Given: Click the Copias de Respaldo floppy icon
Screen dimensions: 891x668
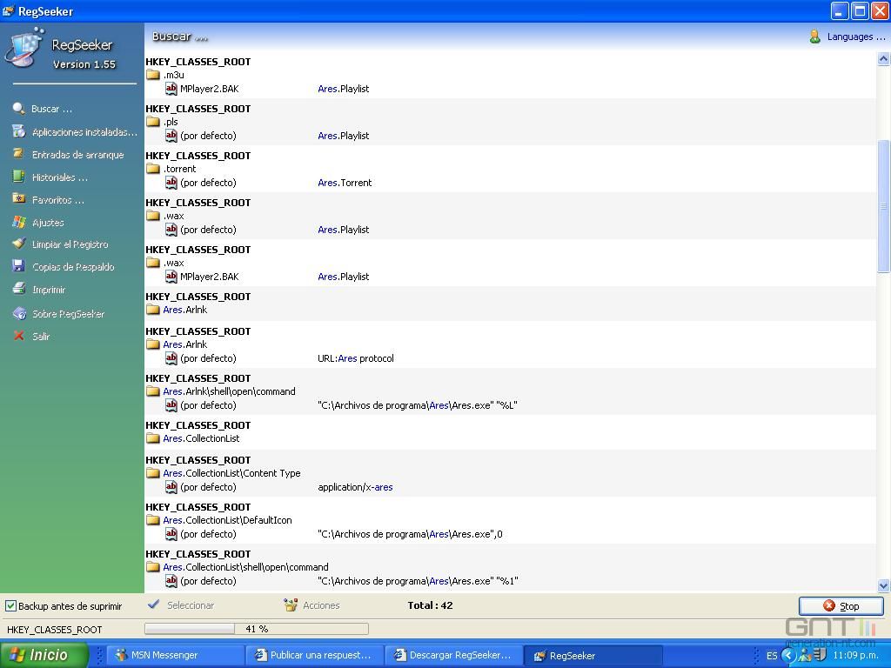Looking at the screenshot, I should click(19, 266).
